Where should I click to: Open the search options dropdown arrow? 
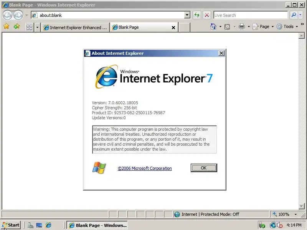coord(300,15)
